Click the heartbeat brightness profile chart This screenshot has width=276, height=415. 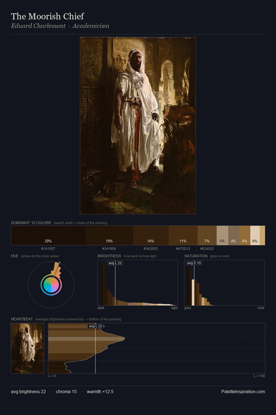click(156, 348)
